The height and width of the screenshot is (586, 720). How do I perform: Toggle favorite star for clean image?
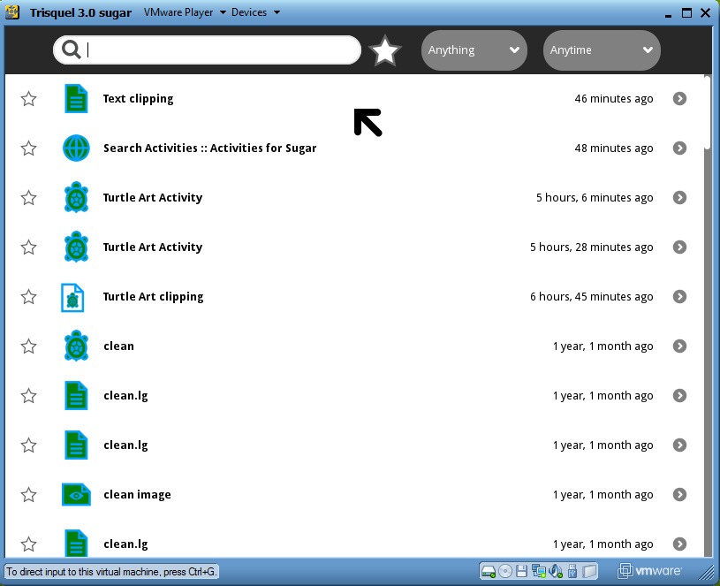29,495
